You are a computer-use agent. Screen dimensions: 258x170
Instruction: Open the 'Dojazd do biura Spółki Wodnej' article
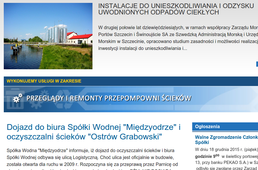coord(93,132)
